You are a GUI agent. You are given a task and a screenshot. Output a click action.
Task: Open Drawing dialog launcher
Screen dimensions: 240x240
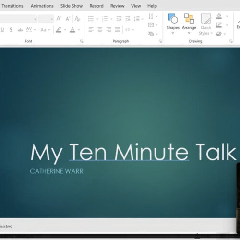tap(231, 41)
